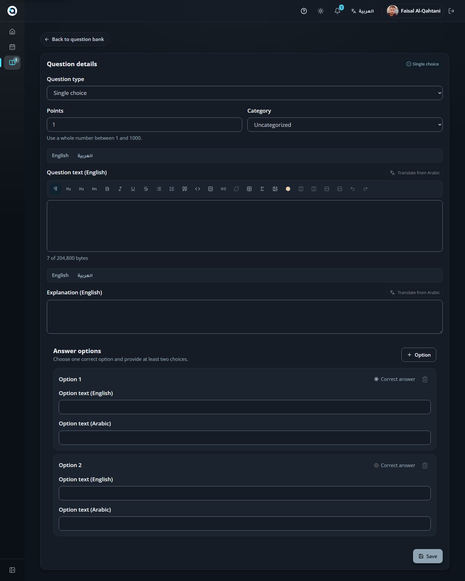Expand the sidebar panel toggle

(12, 570)
